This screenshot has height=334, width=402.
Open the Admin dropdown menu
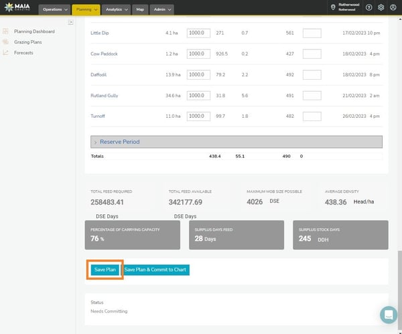(x=162, y=9)
